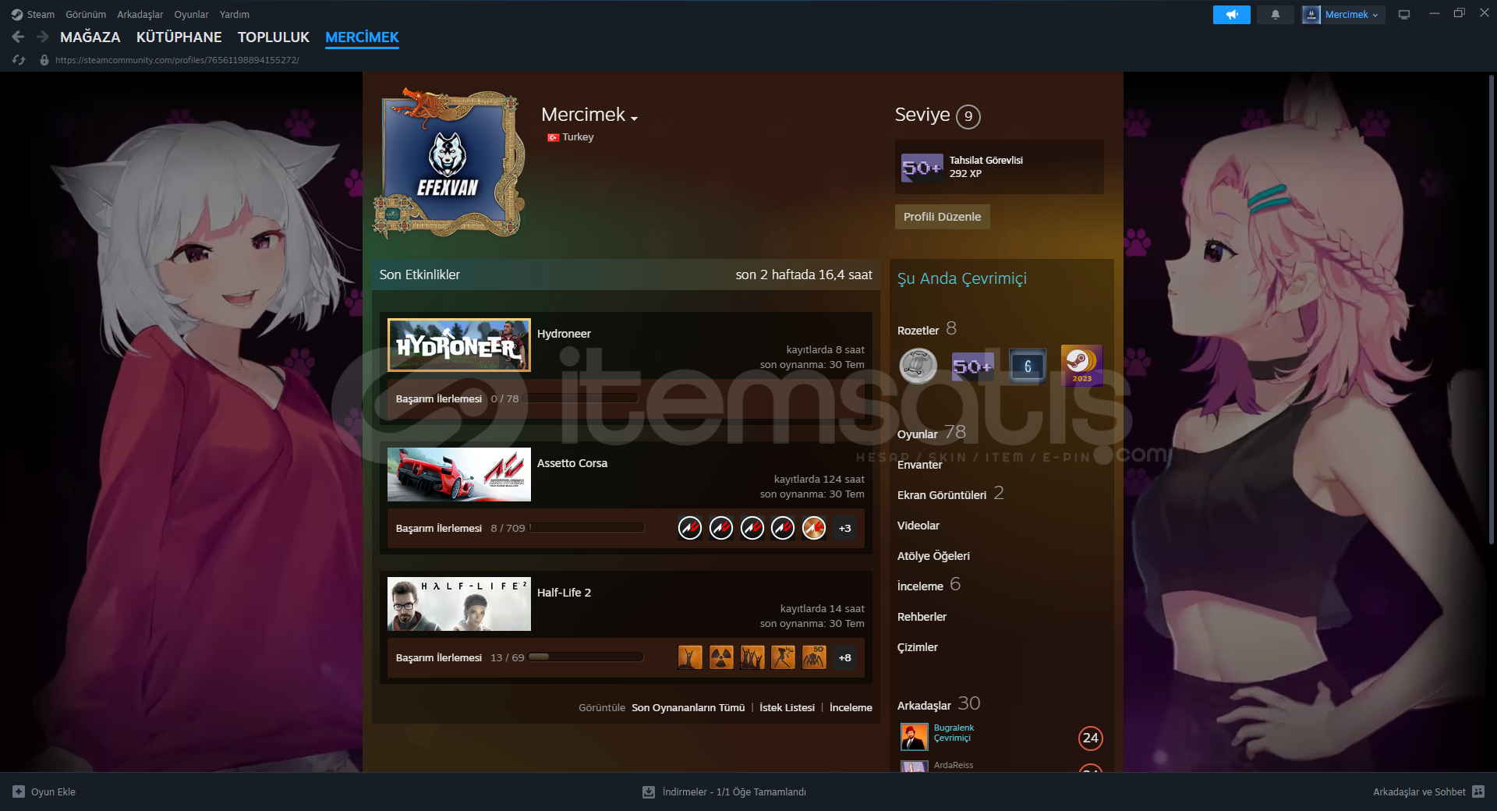
Task: Open İstek Listesi link
Action: coord(787,707)
